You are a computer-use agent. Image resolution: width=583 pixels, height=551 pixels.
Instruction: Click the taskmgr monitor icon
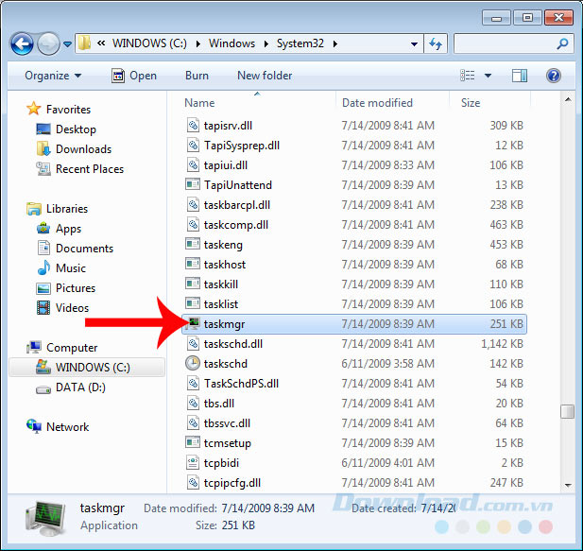pyautogui.click(x=193, y=324)
